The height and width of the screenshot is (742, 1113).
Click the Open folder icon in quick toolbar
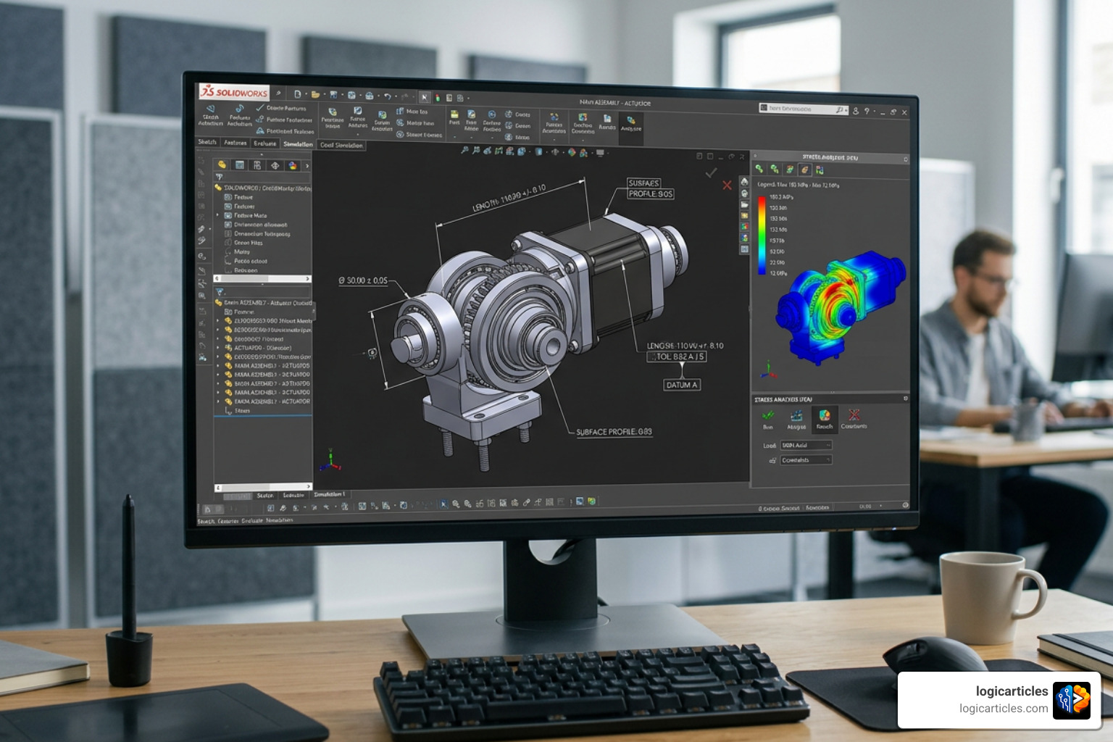(x=315, y=94)
